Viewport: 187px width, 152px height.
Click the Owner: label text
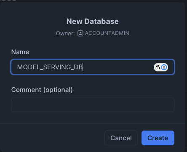pos(65,33)
